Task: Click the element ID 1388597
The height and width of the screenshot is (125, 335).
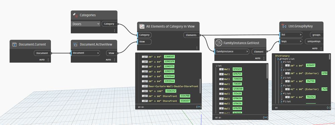Action: 170,57
